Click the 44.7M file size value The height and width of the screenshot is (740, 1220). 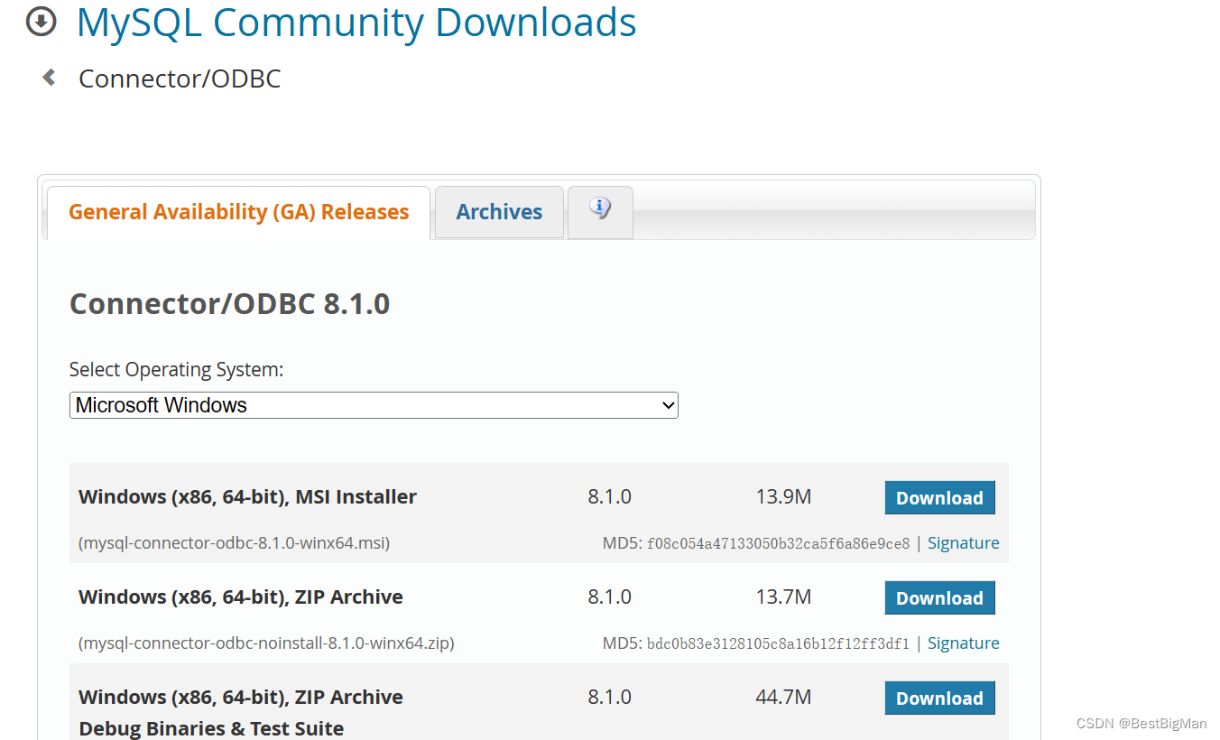(783, 697)
